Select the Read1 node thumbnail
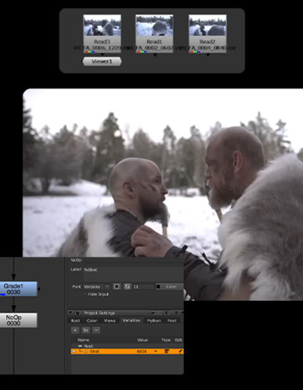 coord(154,25)
